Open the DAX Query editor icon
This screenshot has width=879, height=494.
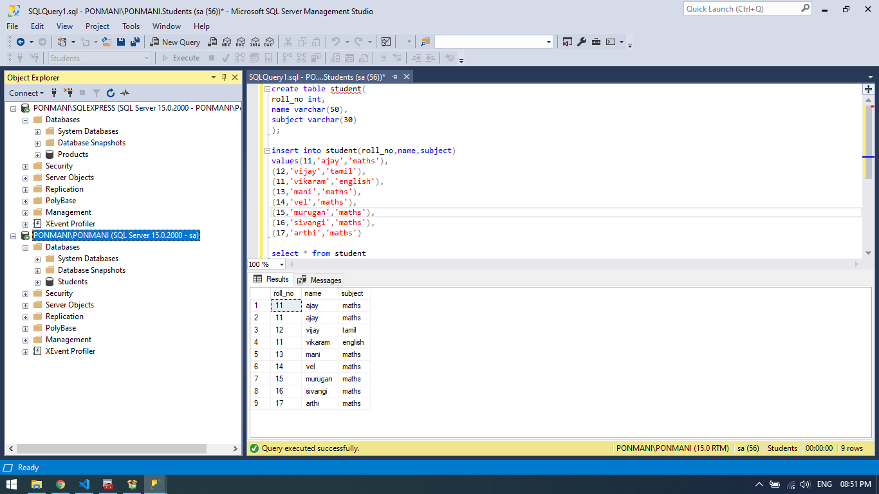269,41
